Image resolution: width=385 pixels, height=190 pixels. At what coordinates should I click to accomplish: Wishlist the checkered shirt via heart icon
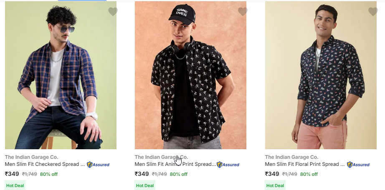tap(113, 12)
